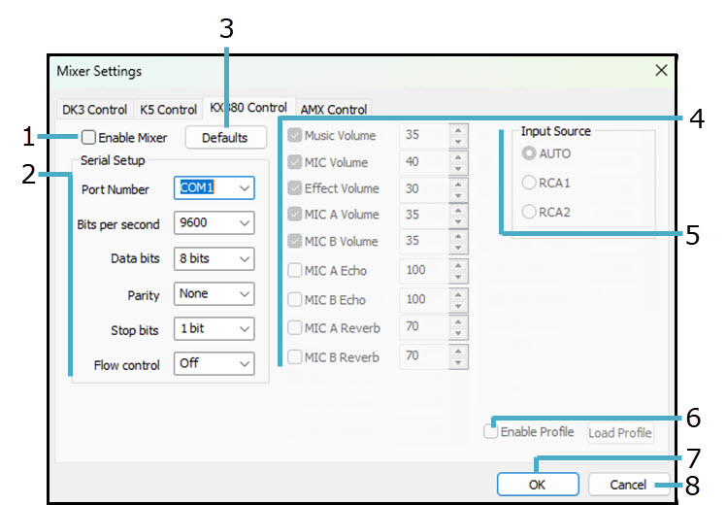Switch to the AMX Control tab

click(x=333, y=110)
